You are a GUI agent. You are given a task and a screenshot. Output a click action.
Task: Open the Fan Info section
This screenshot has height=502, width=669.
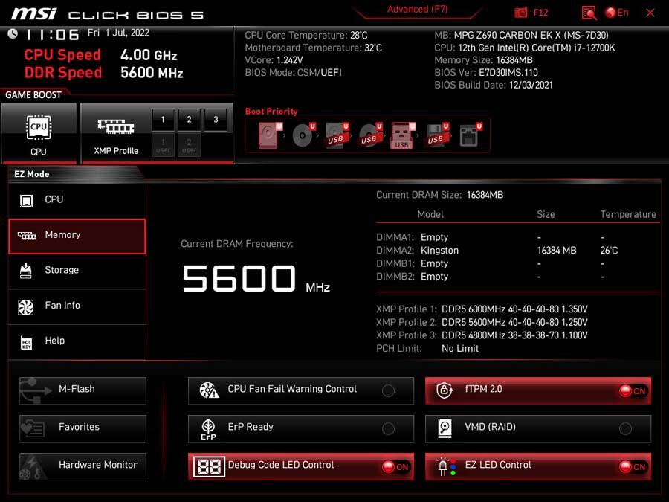point(77,306)
